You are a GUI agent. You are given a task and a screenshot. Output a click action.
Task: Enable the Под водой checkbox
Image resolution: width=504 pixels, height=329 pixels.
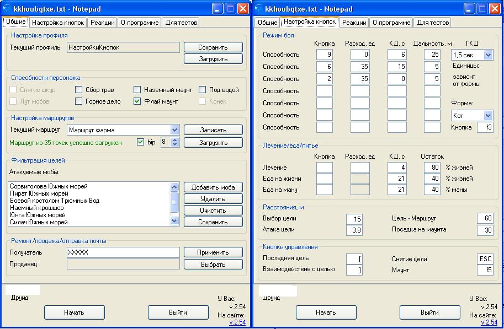coord(203,90)
